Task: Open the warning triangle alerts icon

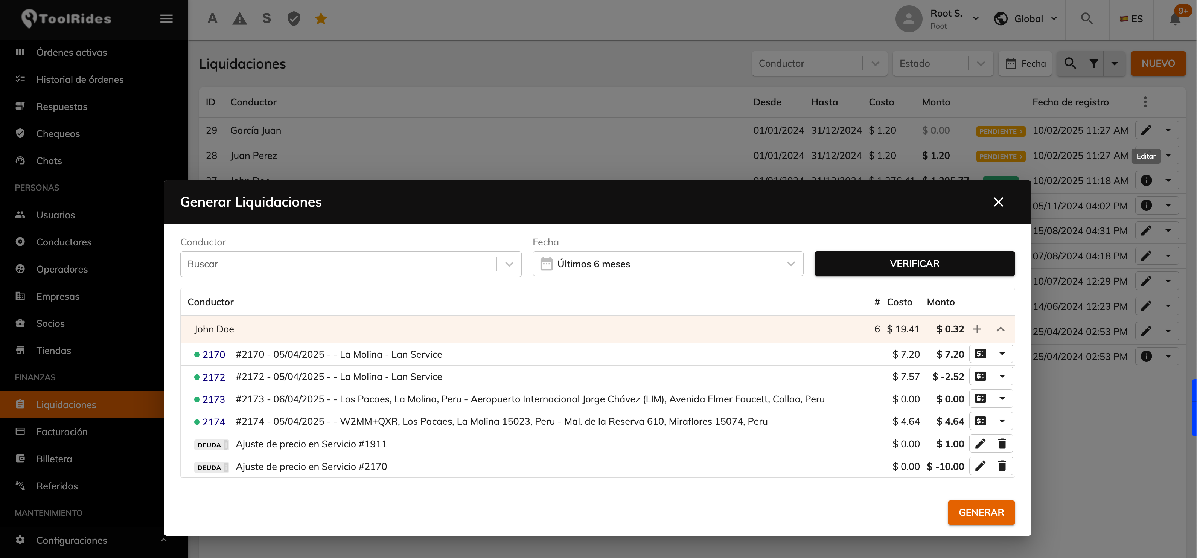Action: (x=239, y=18)
